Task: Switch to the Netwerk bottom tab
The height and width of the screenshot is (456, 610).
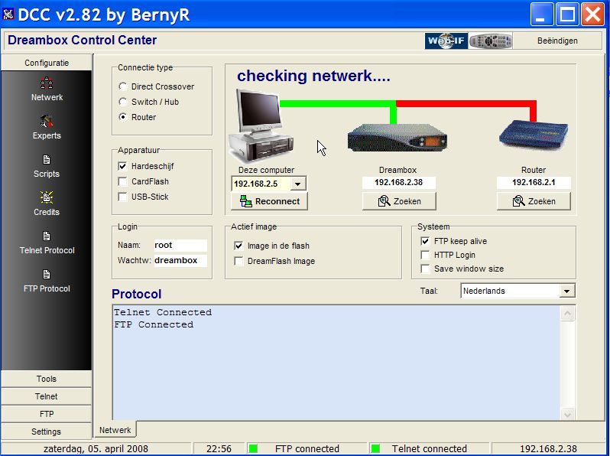Action: click(115, 430)
